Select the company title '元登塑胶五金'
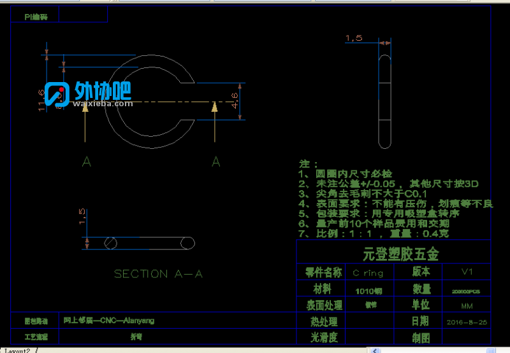 click(401, 254)
